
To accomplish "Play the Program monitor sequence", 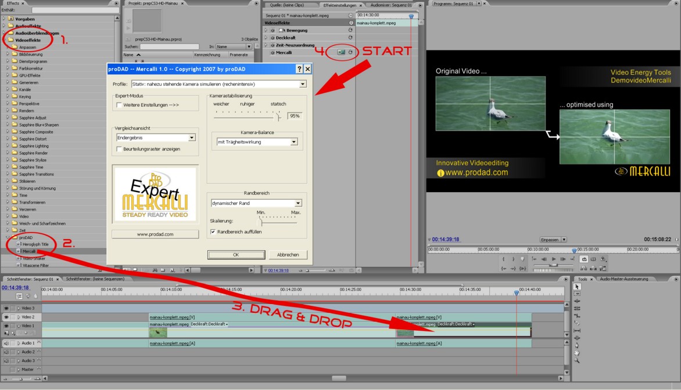I will pyautogui.click(x=554, y=259).
